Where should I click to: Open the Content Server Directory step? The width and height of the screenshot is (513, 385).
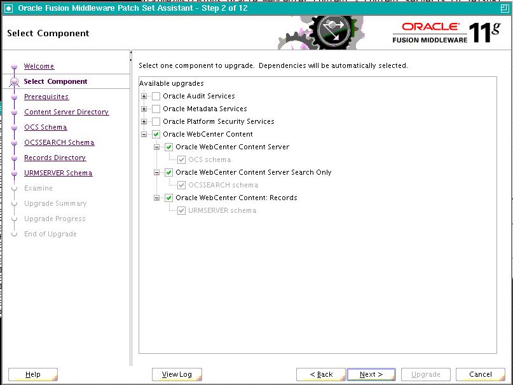[66, 112]
